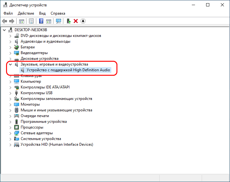The height and width of the screenshot is (182, 230).
Task: Collapse Звуковые, игровые и видеоустройства chevron
Action: (10, 64)
